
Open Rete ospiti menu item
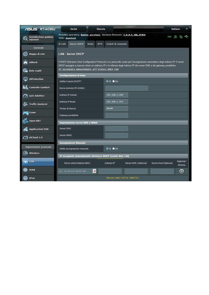(38, 71)
